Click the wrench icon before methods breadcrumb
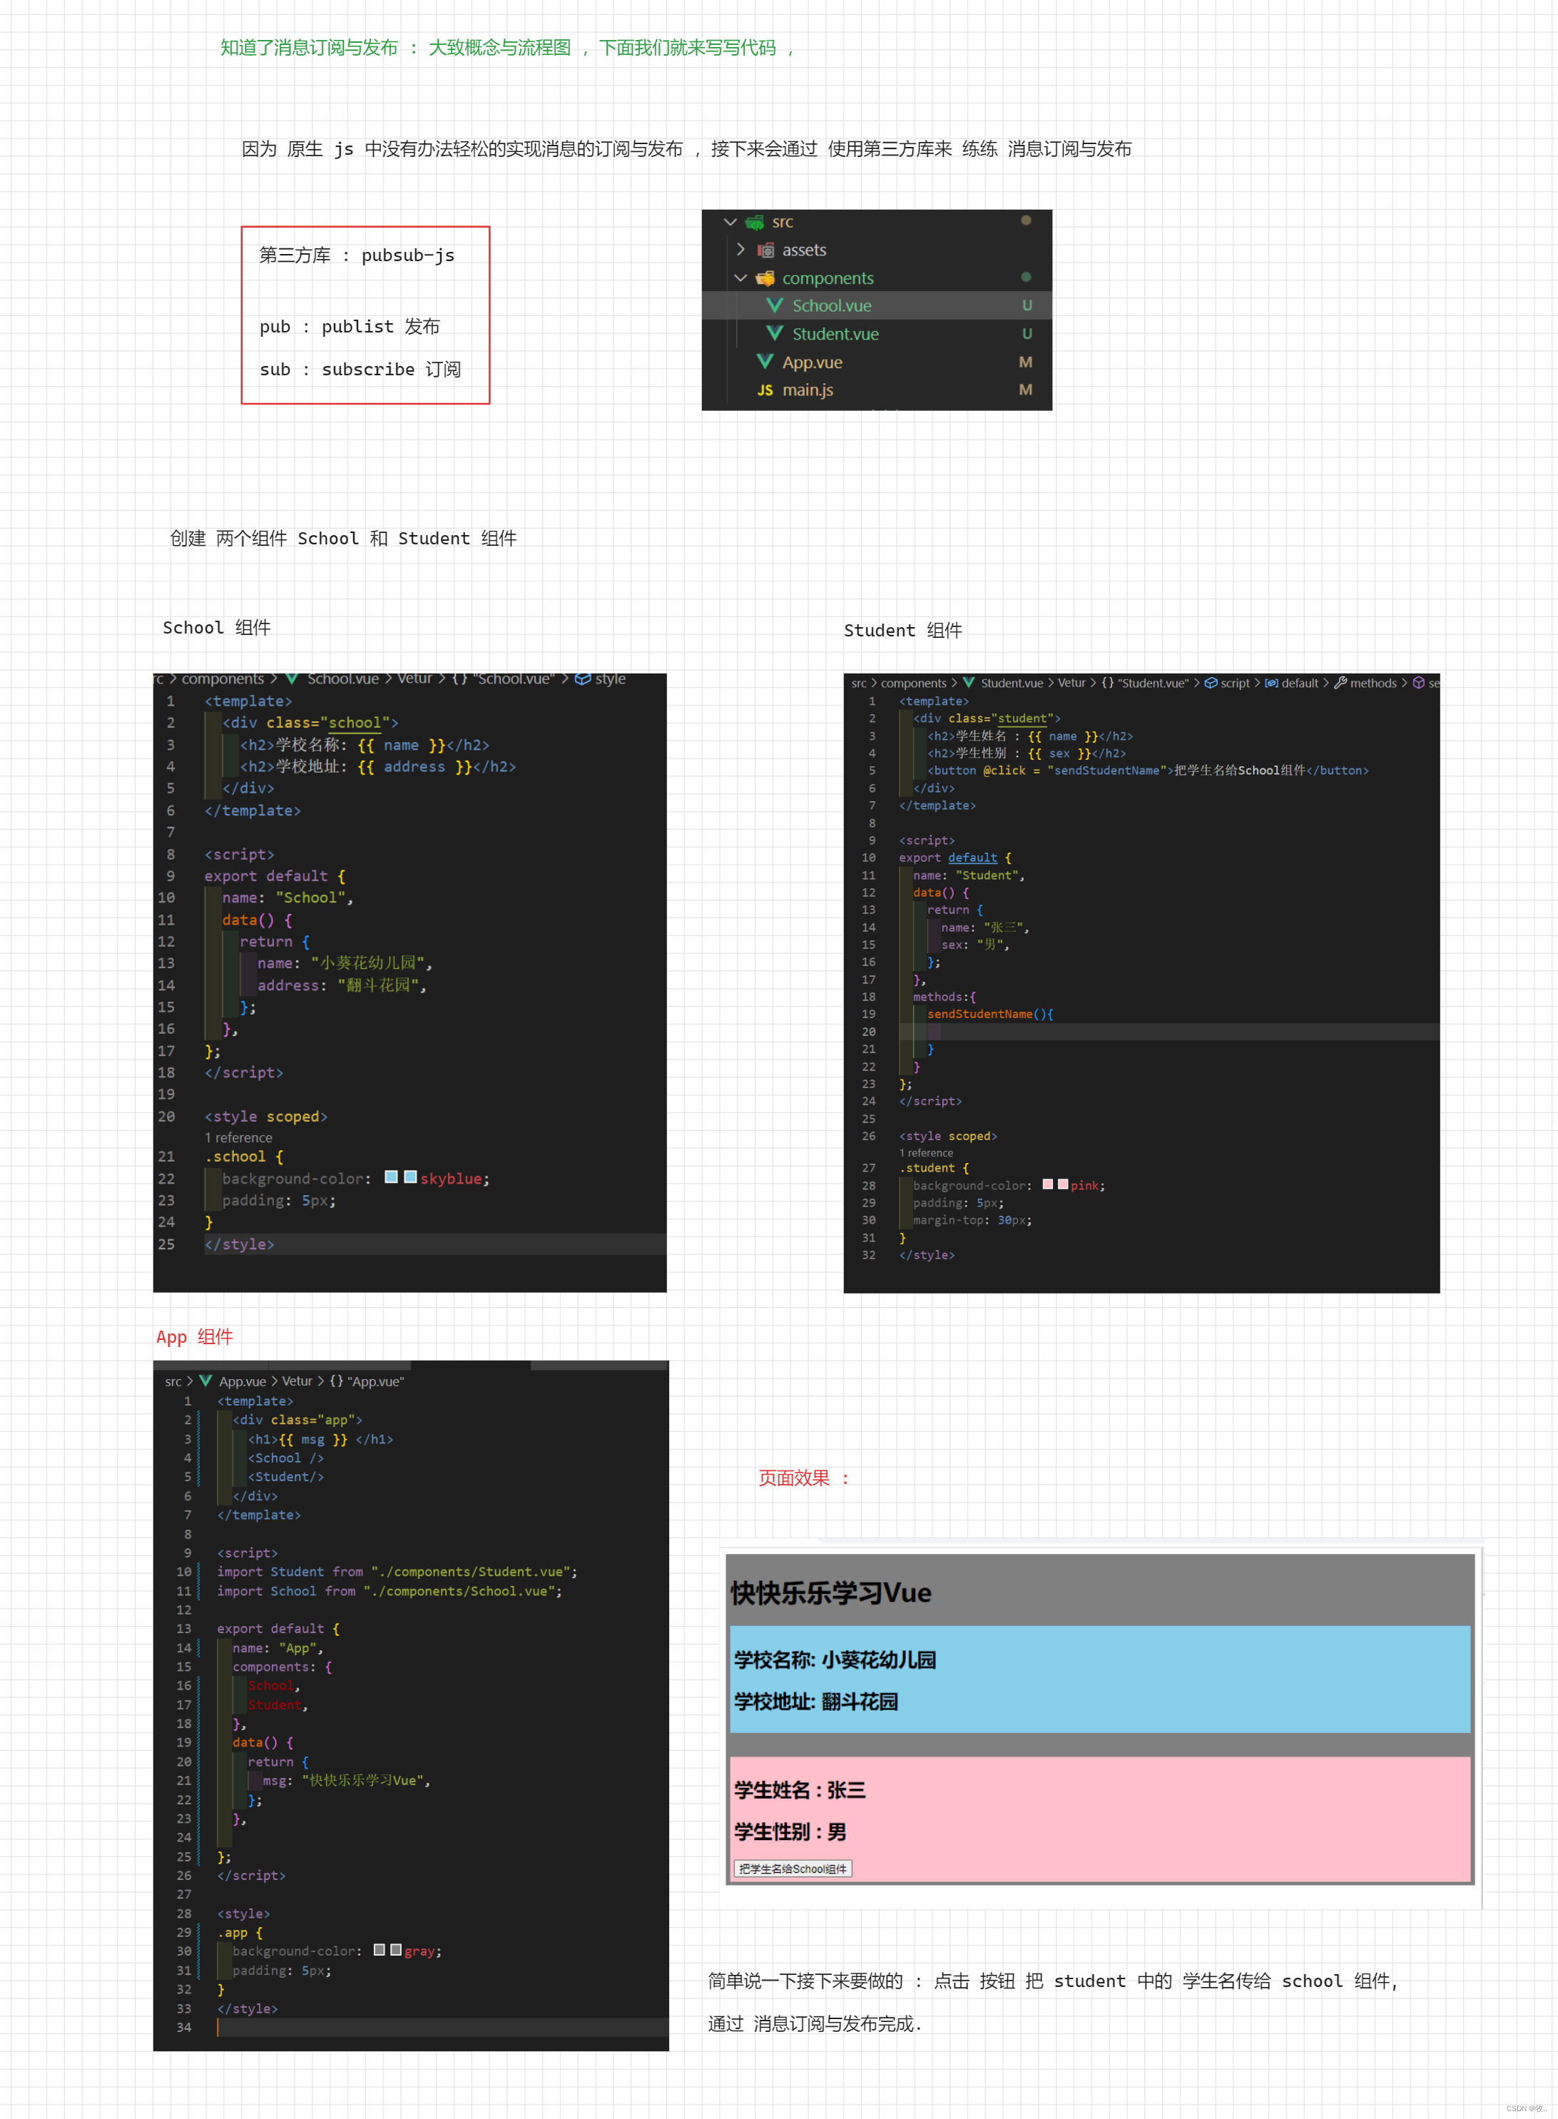1558x2119 pixels. [x=1340, y=683]
